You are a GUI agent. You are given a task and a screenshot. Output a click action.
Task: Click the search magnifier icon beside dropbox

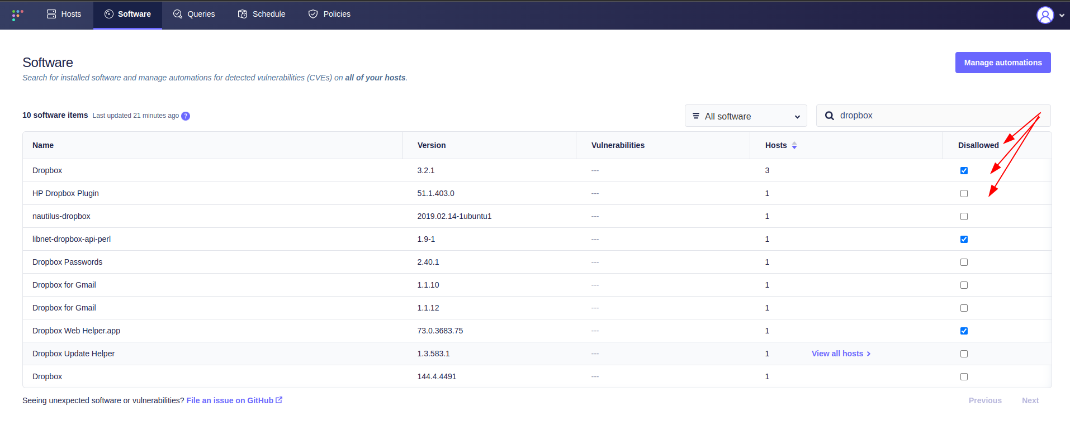pyautogui.click(x=830, y=116)
